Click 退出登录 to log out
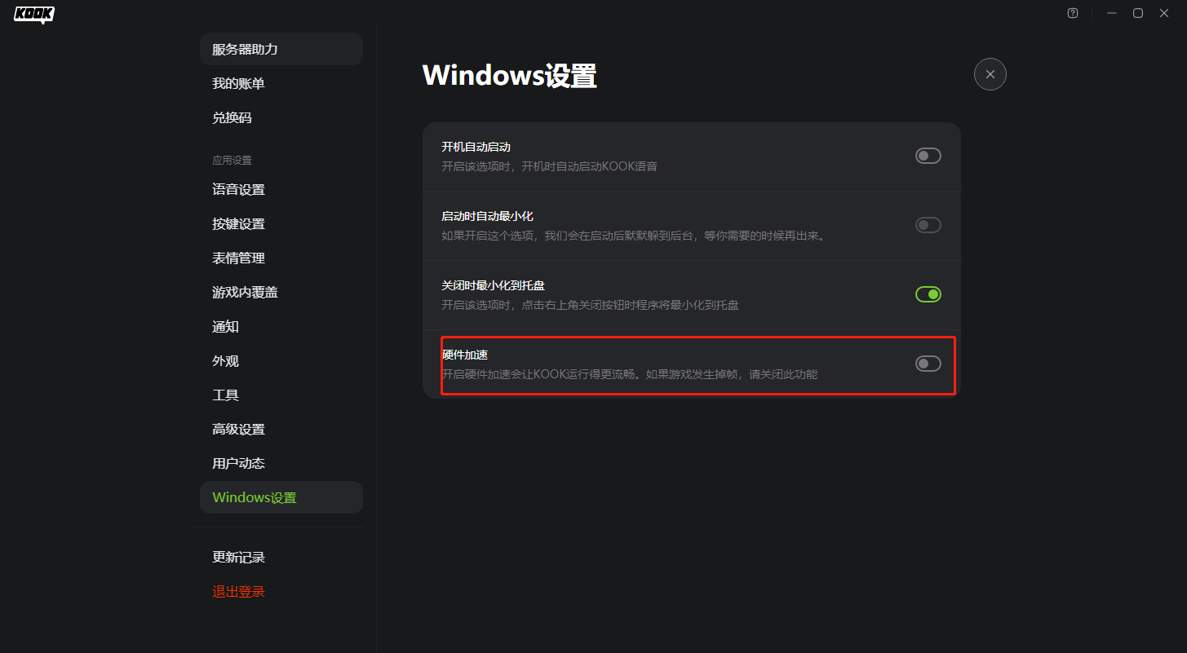 (238, 591)
